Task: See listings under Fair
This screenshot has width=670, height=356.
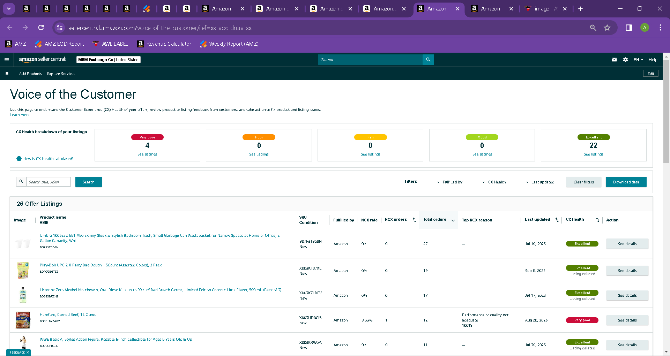Action: click(371, 154)
